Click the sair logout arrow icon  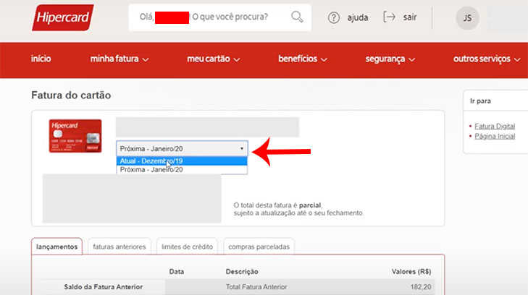coord(389,17)
